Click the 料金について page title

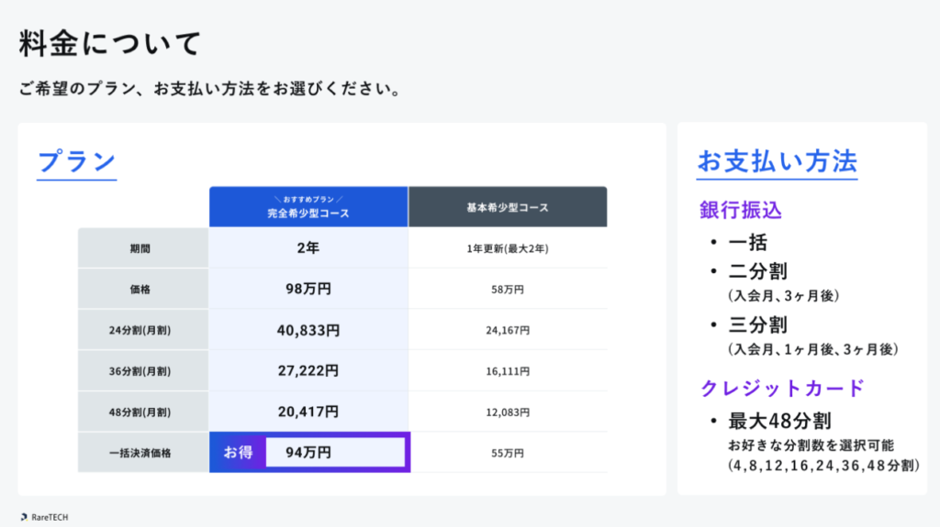109,43
